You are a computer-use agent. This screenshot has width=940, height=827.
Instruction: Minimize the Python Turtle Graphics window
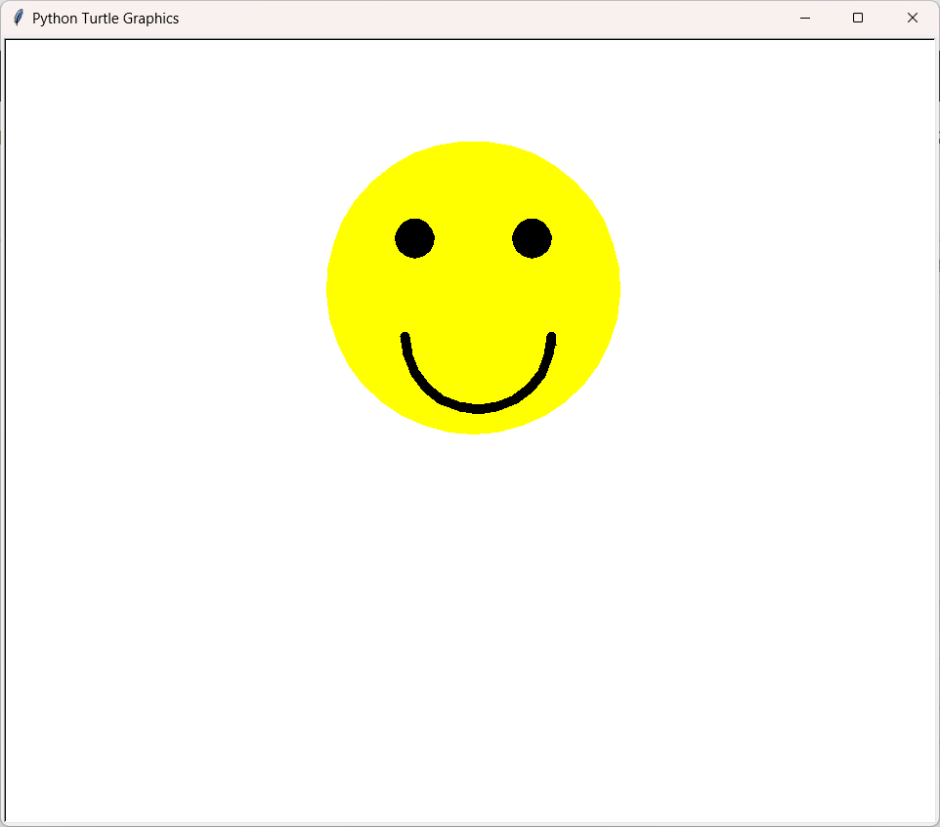pos(804,18)
